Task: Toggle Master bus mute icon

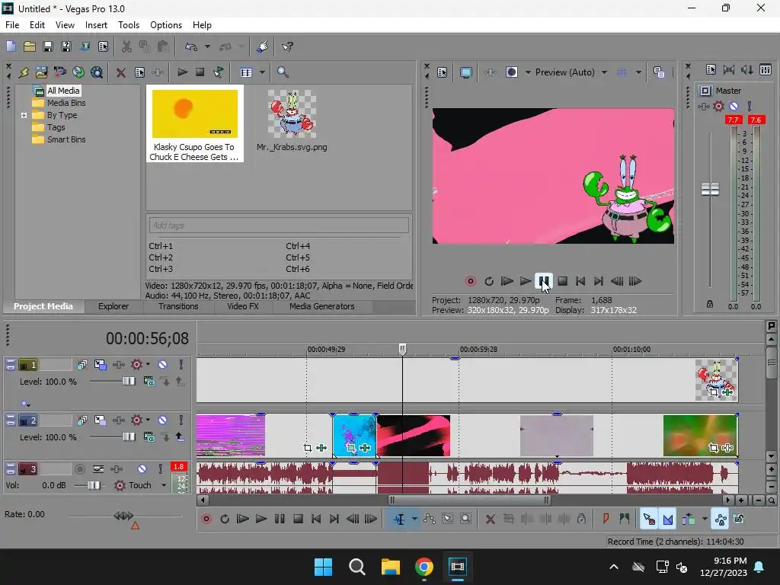Action: (734, 106)
